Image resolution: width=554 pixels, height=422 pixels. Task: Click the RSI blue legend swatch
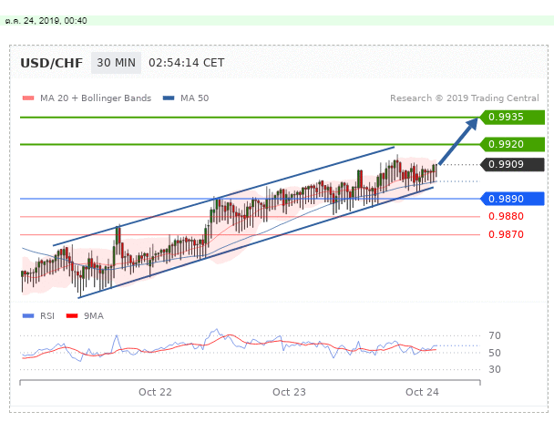pos(28,315)
